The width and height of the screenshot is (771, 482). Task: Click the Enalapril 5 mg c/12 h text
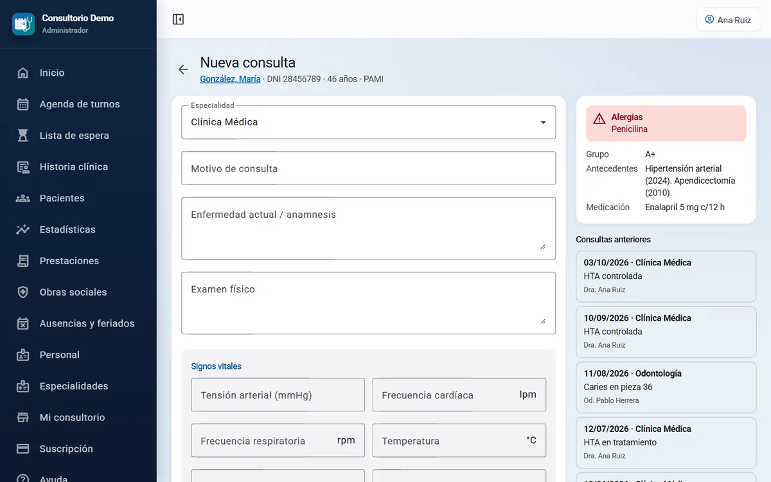685,207
